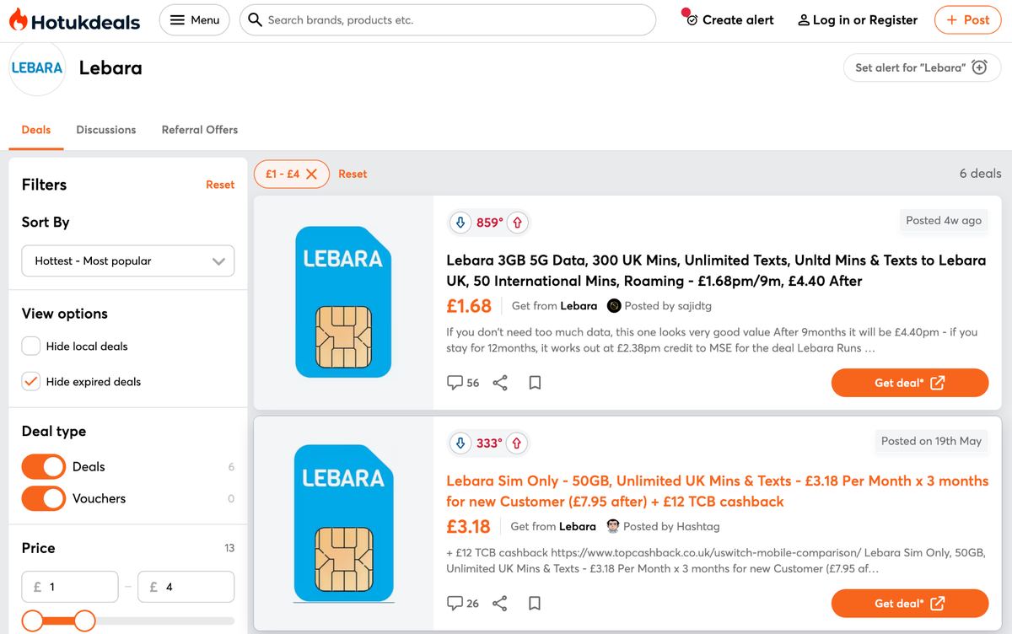Click Reset next to the price chip
The width and height of the screenshot is (1012, 634).
353,174
